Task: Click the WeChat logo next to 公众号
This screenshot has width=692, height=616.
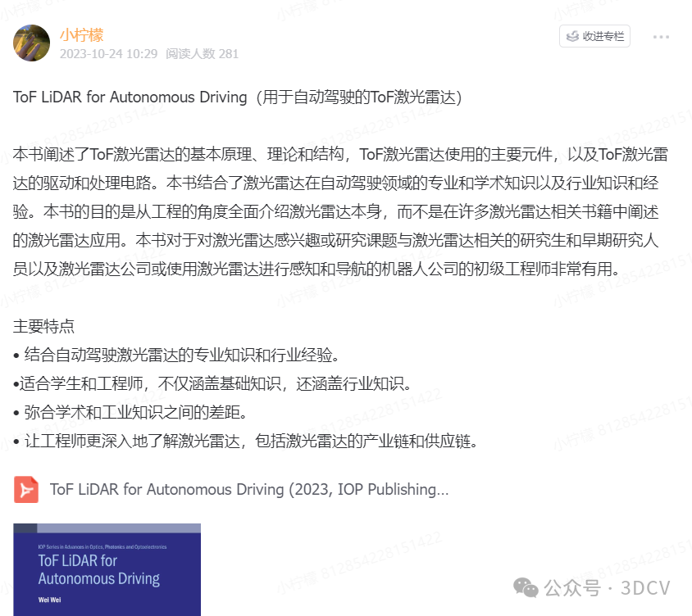Action: coord(526,588)
